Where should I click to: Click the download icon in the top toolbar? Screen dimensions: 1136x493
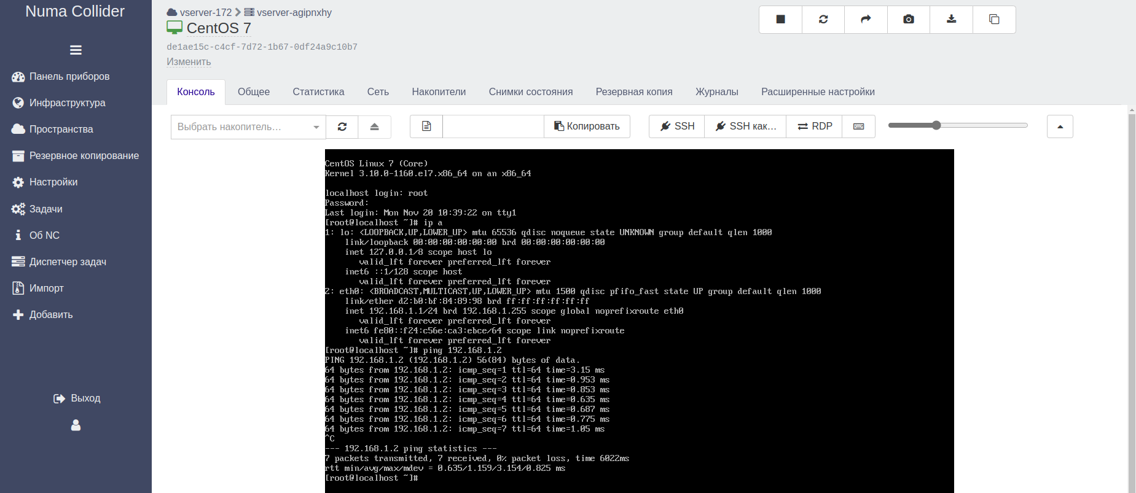tap(951, 20)
